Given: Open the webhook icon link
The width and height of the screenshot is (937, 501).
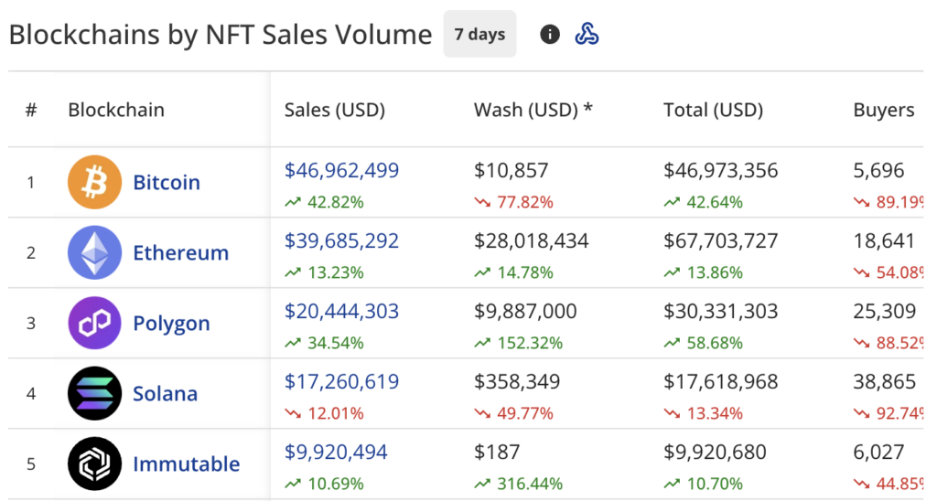Looking at the screenshot, I should pos(587,34).
